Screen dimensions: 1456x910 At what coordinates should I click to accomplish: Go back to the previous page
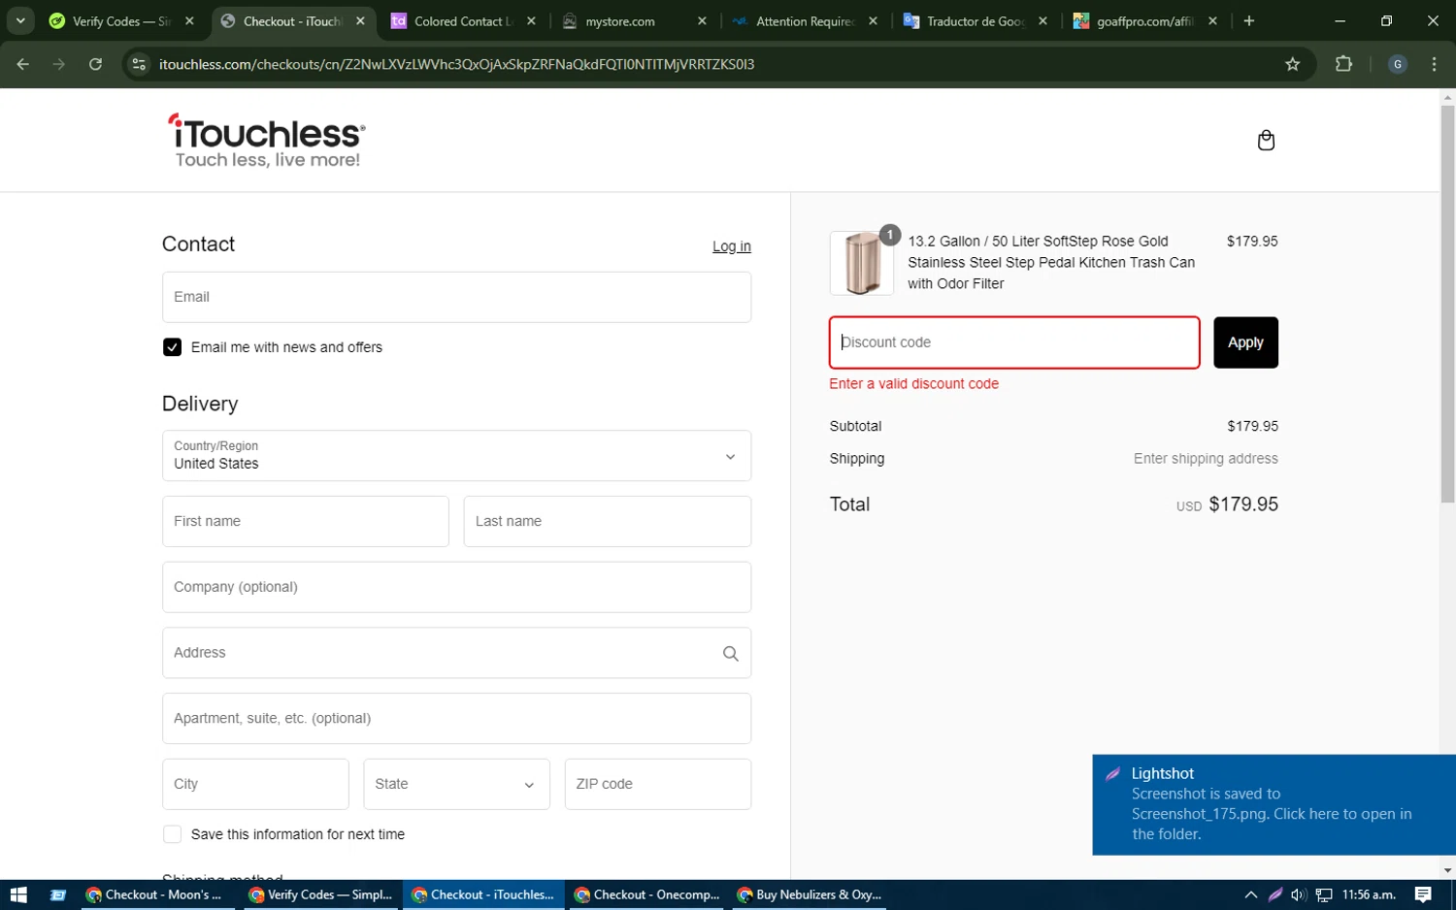pos(23,64)
